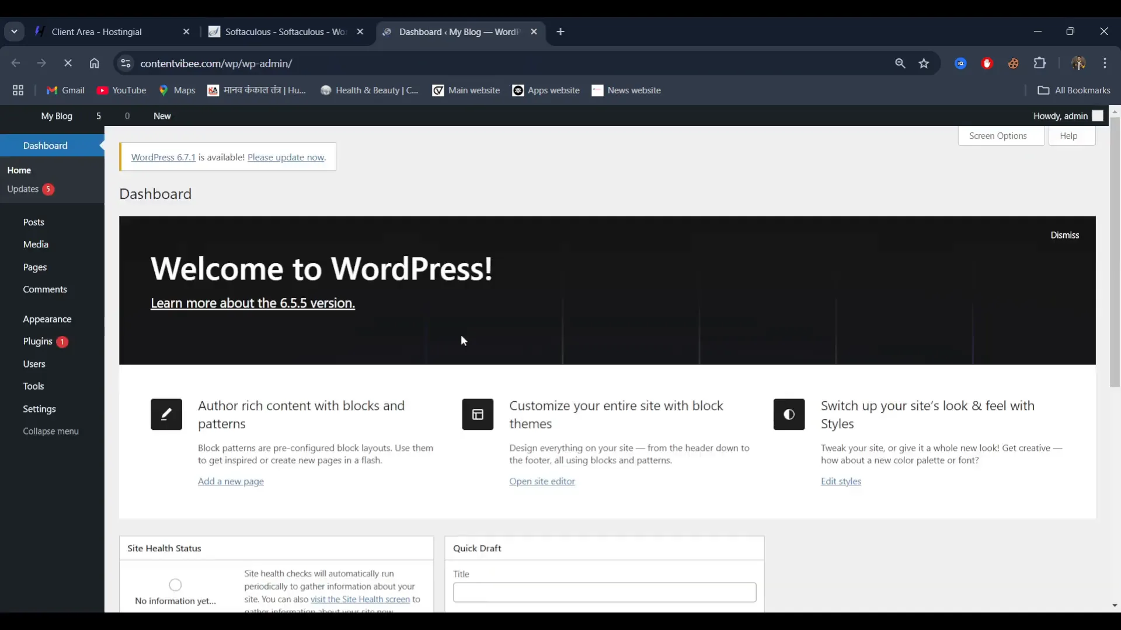The image size is (1121, 630).
Task: Open New in the admin bar
Action: 162,116
